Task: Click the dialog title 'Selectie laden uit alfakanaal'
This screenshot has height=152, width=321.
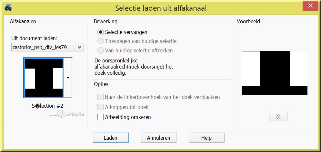Action: pos(161,8)
